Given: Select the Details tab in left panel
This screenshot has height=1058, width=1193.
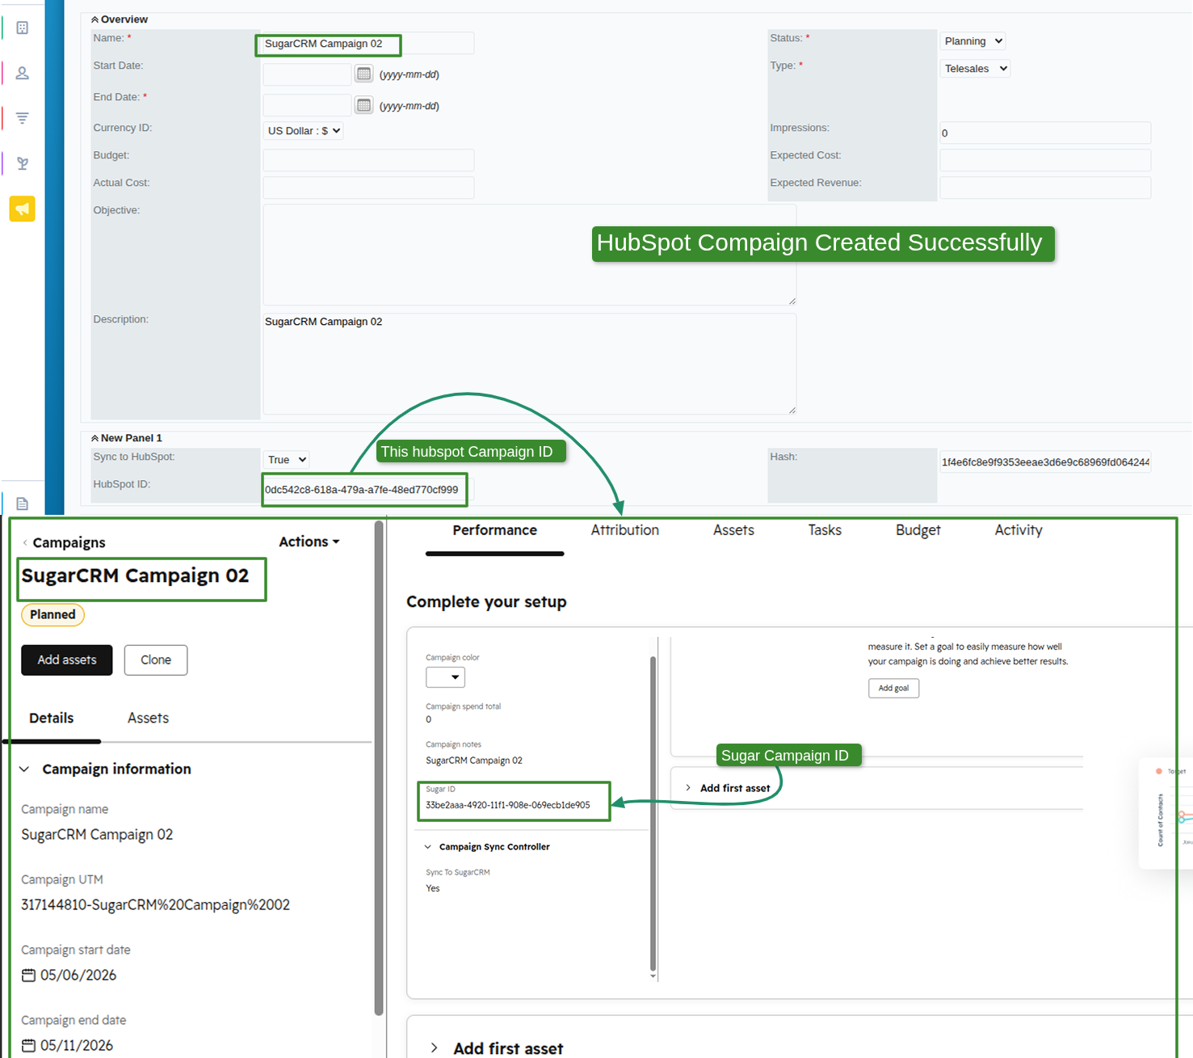Looking at the screenshot, I should (x=51, y=718).
